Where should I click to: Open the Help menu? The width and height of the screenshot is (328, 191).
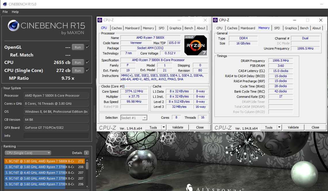15,12
